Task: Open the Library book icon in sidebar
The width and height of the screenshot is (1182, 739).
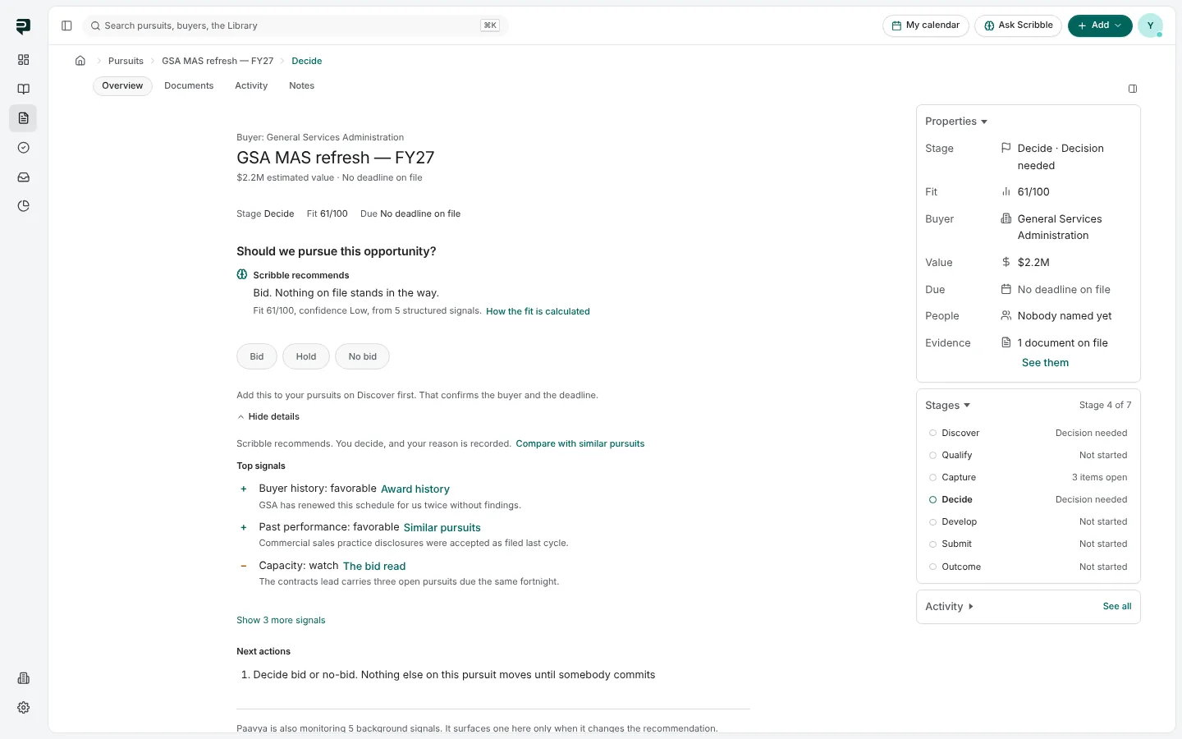Action: 23,89
